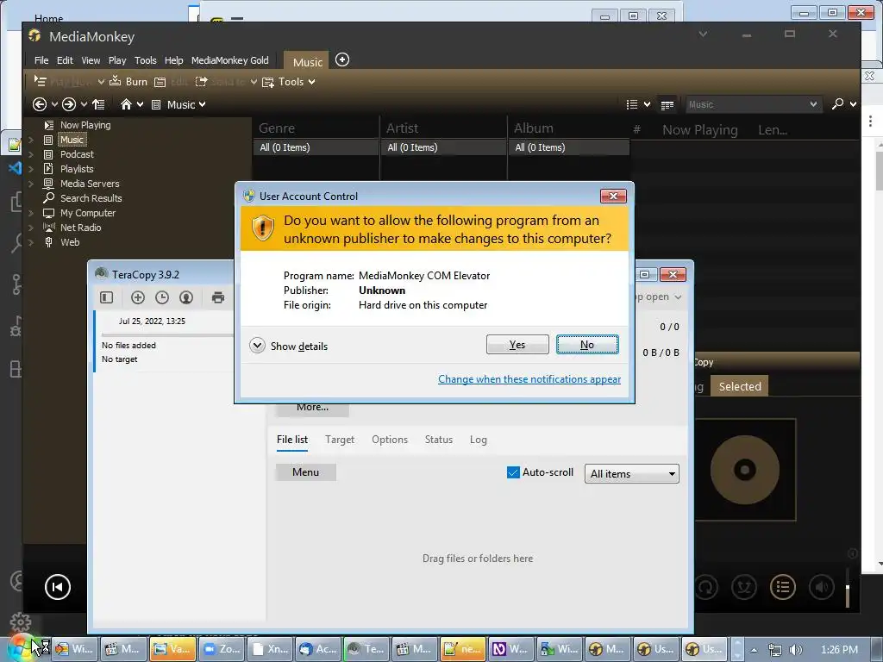Click the Selected tab in MediaMonkey
The image size is (883, 662).
coord(739,386)
